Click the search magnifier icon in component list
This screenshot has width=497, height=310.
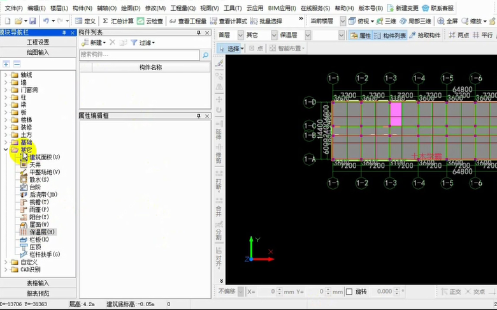[x=205, y=55]
